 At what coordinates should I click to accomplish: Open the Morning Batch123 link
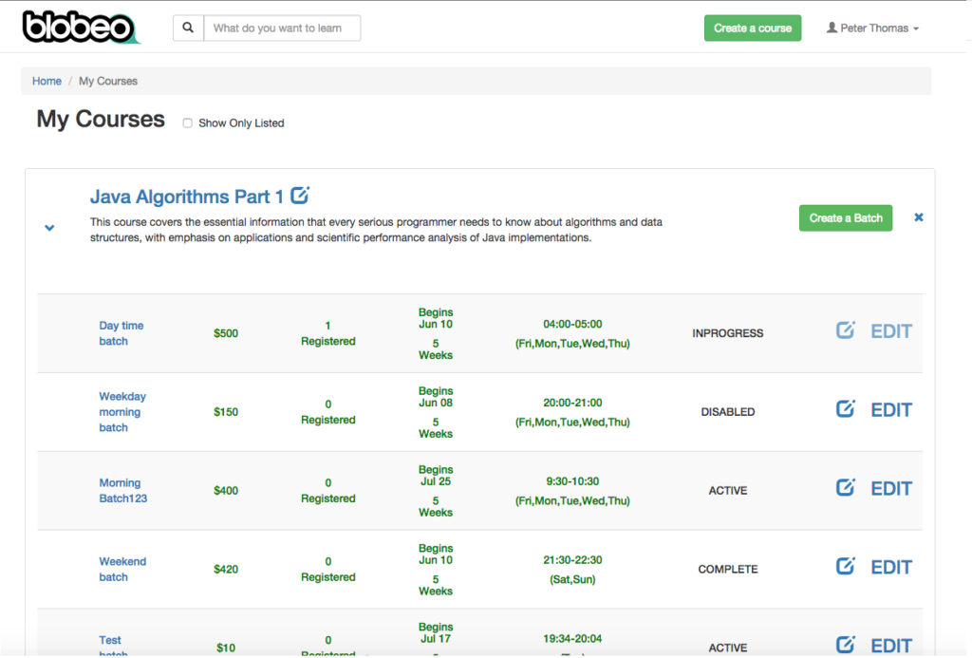pos(122,491)
